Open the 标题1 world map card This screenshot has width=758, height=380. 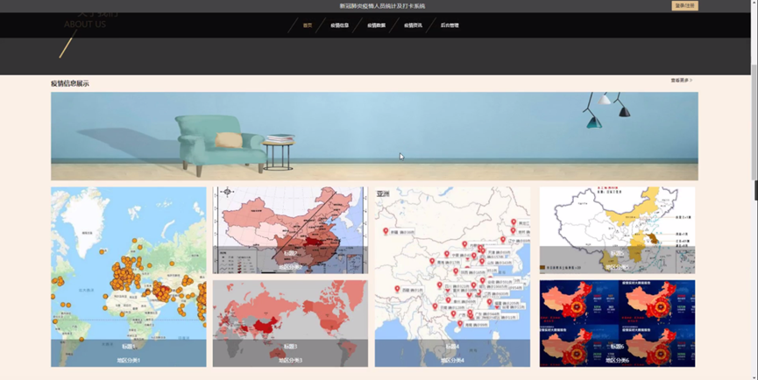129,277
